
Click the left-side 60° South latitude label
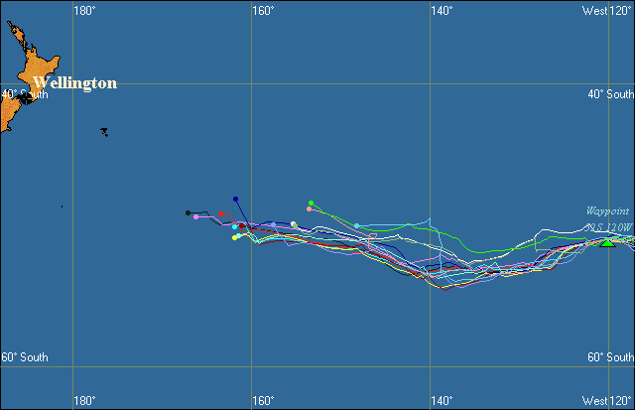pos(25,357)
